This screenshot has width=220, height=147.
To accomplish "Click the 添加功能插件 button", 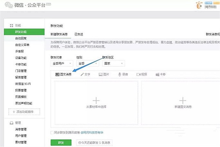I will pos(24,112).
